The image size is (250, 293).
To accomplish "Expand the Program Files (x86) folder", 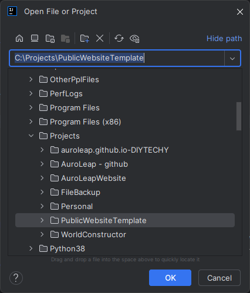I will pyautogui.click(x=31, y=122).
